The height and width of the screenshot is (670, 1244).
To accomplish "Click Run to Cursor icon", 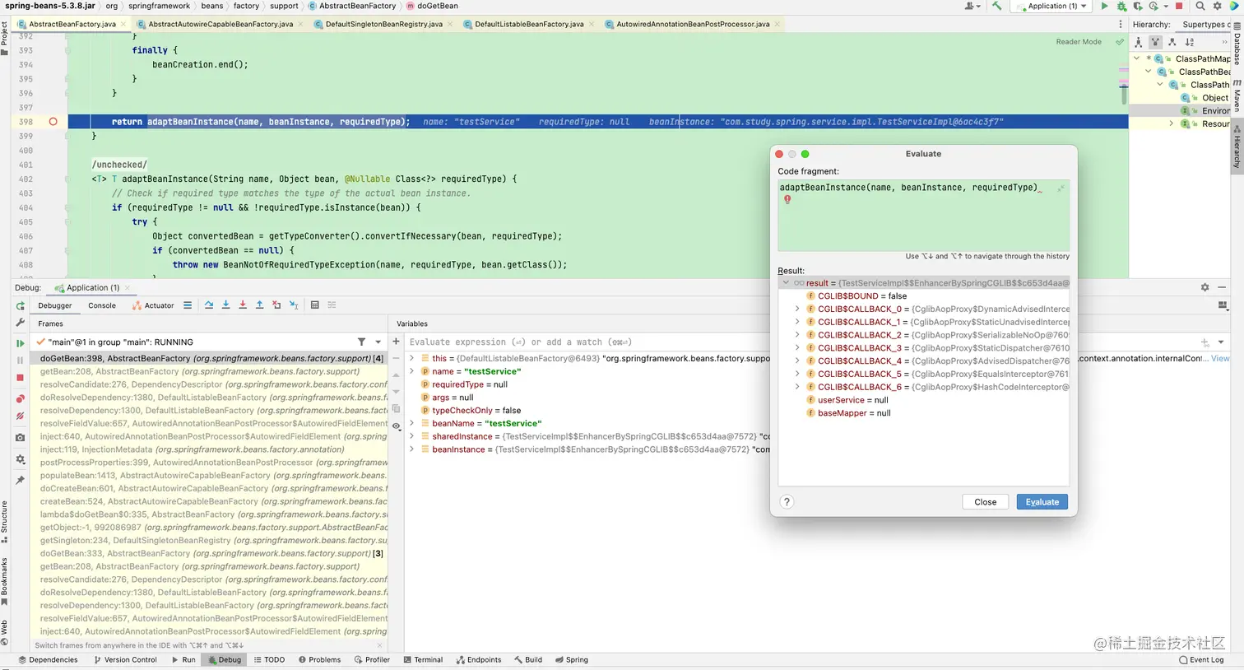I will coord(294,305).
